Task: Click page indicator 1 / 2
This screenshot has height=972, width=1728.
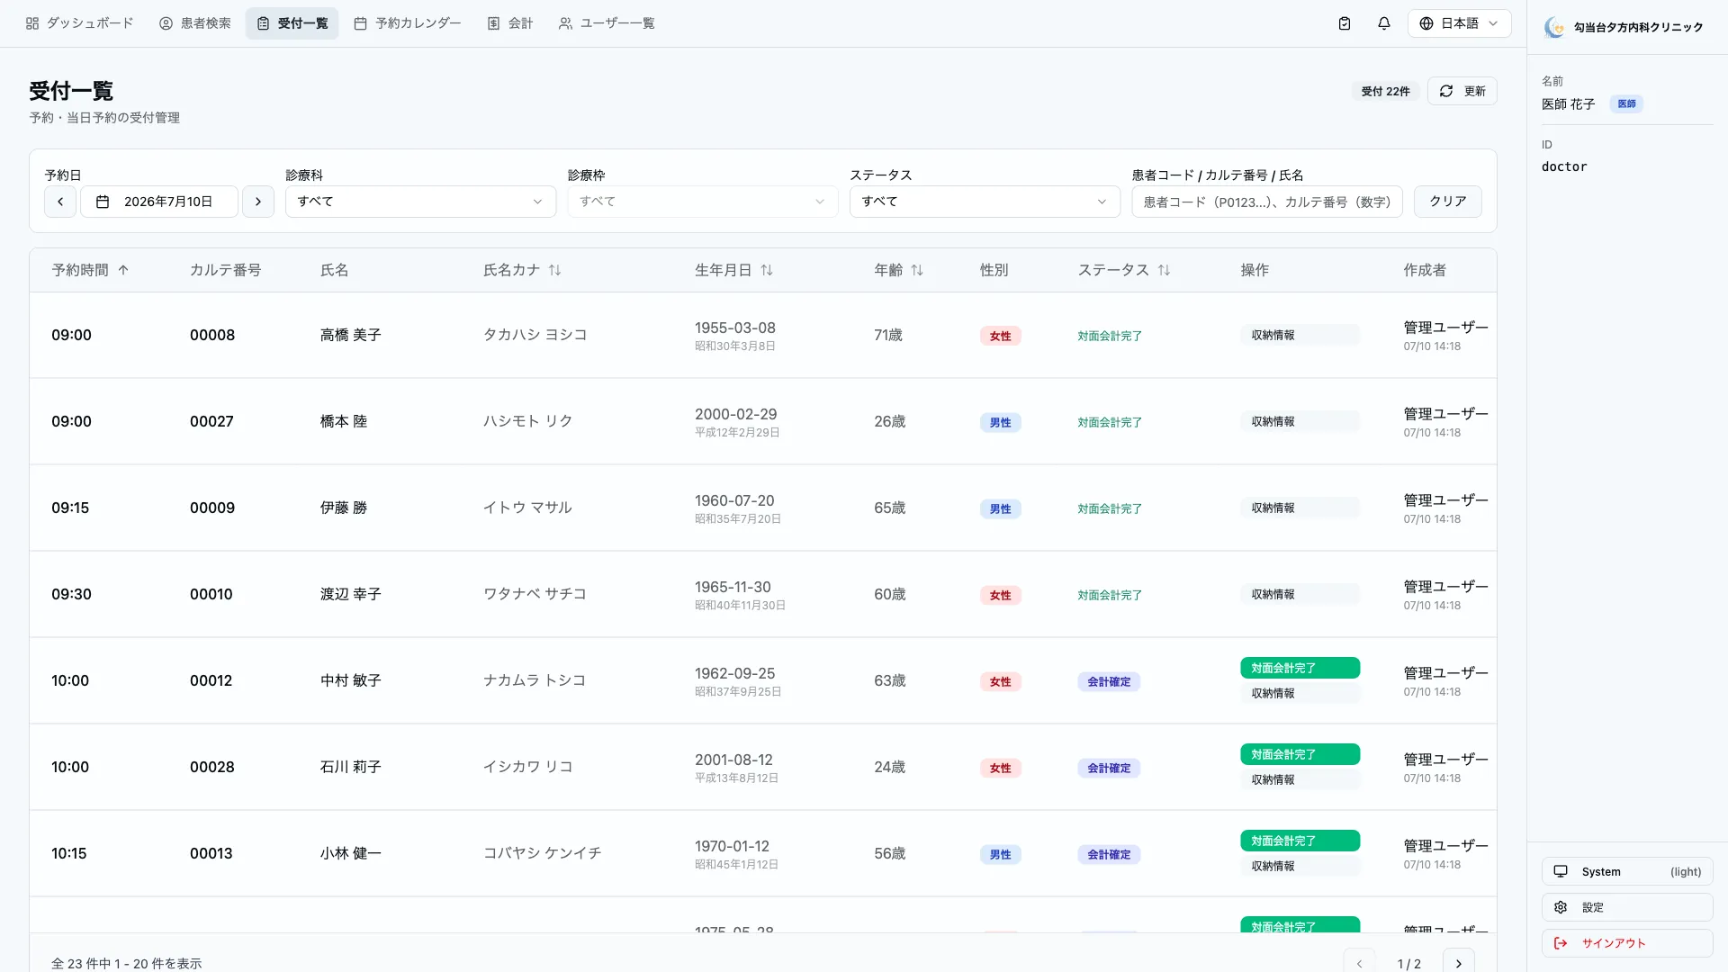Action: pyautogui.click(x=1409, y=964)
